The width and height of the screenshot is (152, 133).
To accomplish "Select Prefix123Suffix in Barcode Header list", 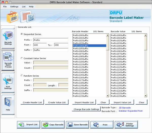I will pyautogui.click(x=89, y=96).
